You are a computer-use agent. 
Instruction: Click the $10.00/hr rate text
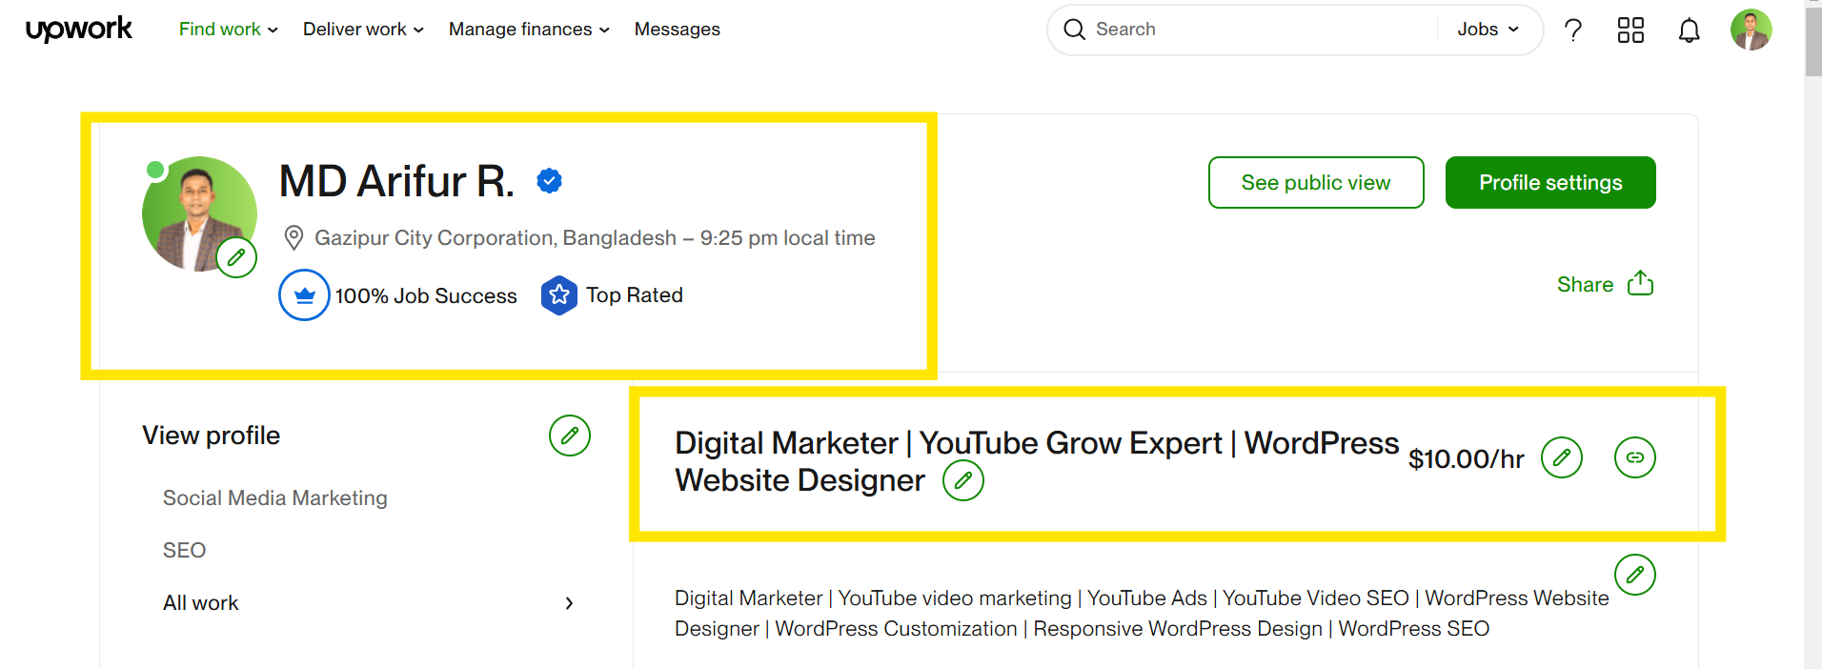coord(1467,459)
